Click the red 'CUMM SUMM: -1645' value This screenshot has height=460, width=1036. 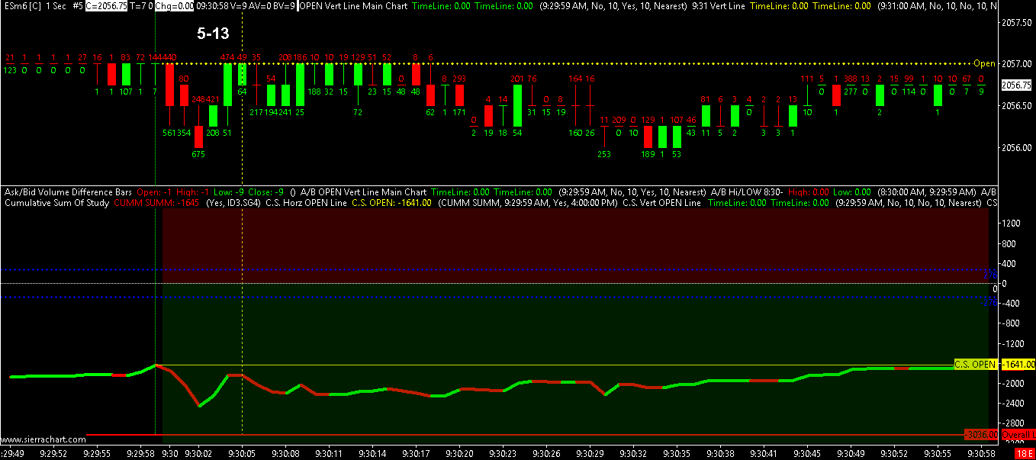coord(158,203)
